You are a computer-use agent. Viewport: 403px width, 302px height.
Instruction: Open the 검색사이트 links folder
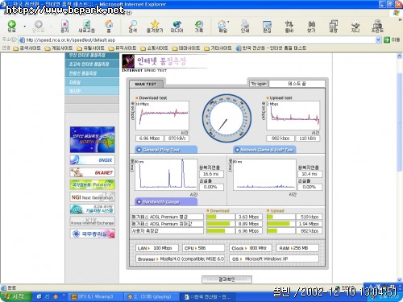27,48
